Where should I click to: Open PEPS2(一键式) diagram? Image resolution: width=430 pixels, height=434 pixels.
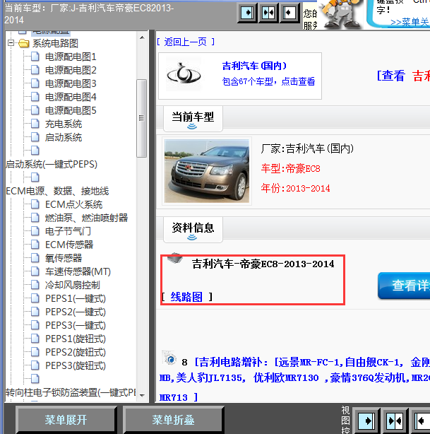pos(76,312)
